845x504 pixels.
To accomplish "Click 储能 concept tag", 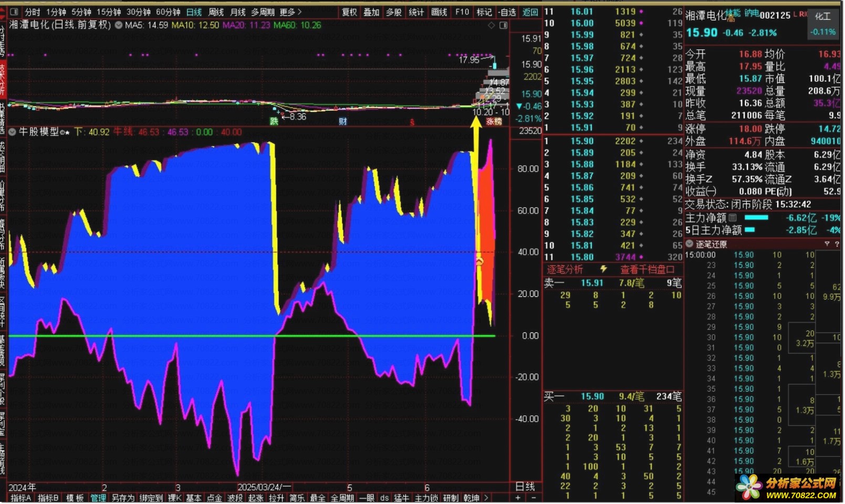I will click(733, 13).
